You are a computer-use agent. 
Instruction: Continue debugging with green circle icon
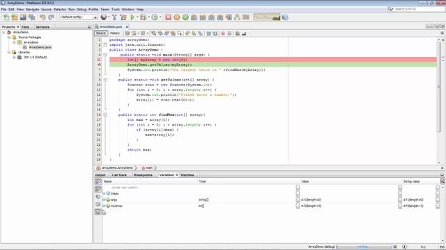point(185,17)
